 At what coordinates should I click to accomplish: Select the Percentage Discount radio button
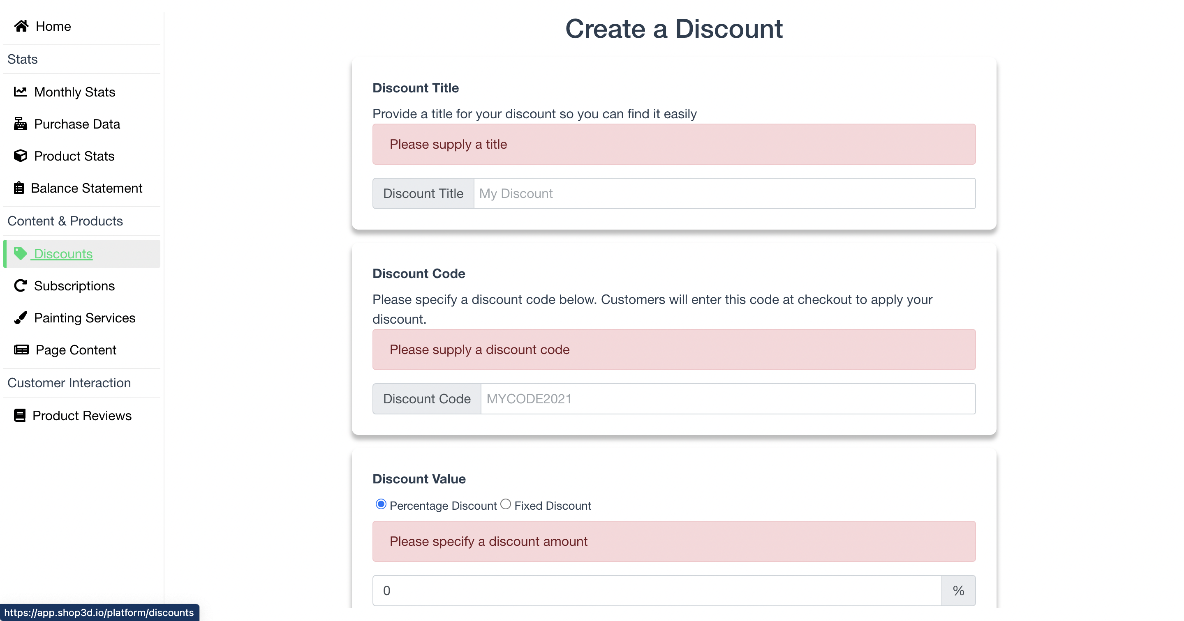click(x=381, y=504)
